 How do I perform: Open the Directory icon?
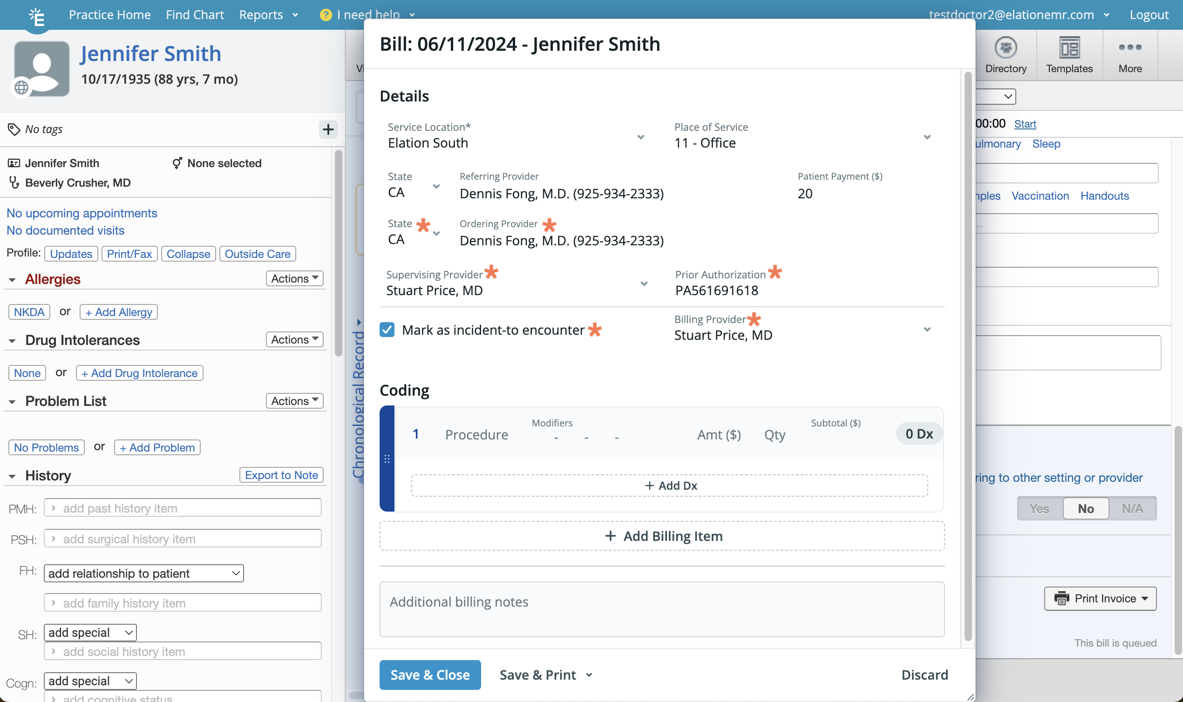1006,48
